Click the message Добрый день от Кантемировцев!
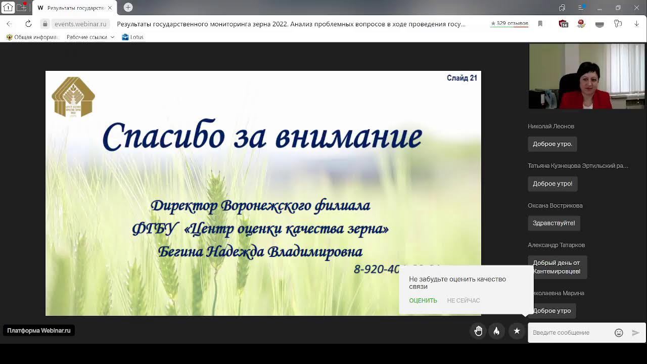The width and height of the screenshot is (647, 364). (557, 267)
